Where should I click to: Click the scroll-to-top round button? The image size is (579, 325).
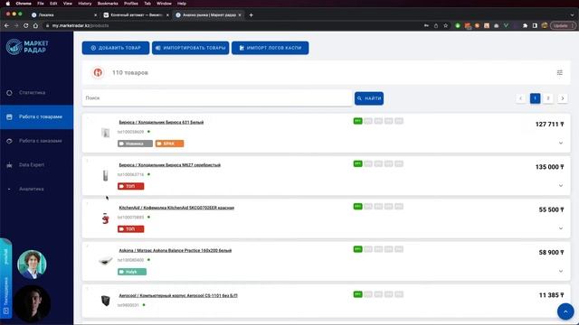click(565, 311)
